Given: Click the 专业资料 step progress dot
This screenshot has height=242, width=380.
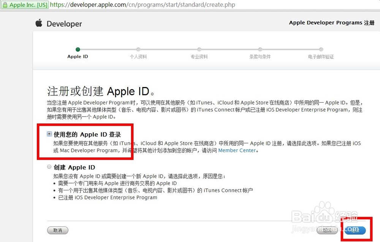Looking at the screenshot, I should click(x=199, y=49).
